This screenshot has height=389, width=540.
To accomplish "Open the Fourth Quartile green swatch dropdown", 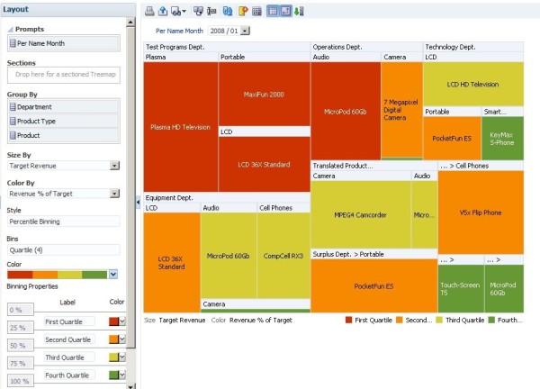I will pyautogui.click(x=121, y=375).
